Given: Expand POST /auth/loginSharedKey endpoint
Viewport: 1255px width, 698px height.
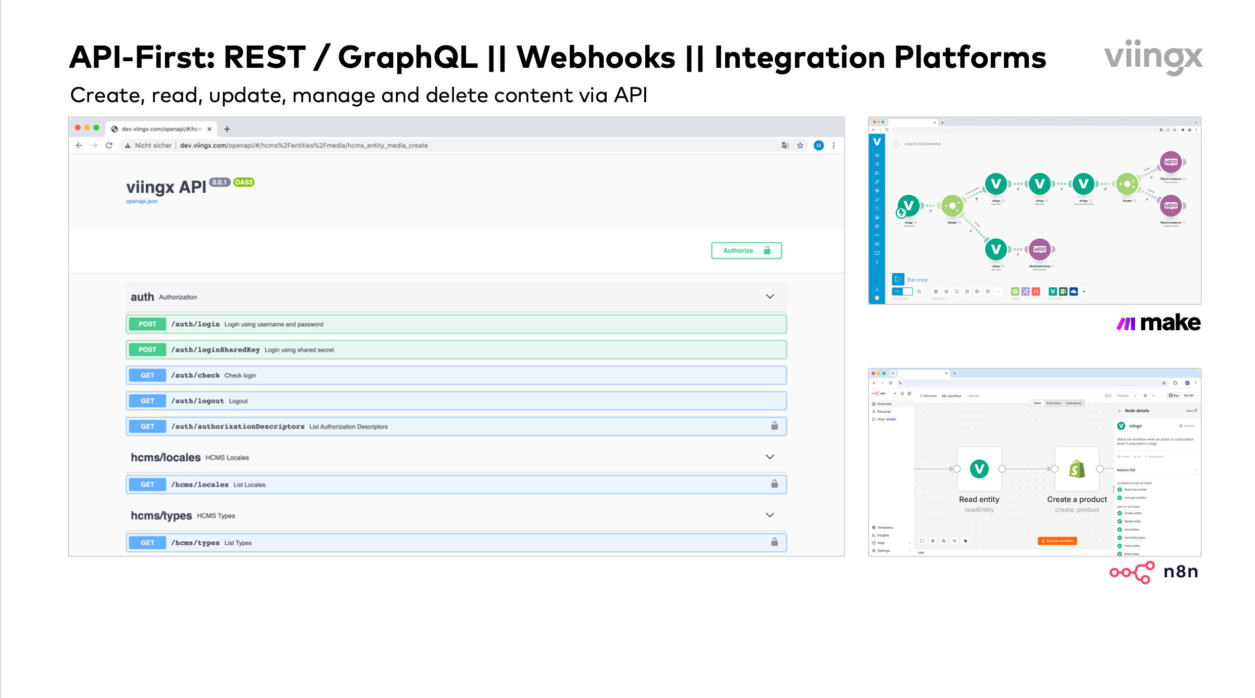Looking at the screenshot, I should [x=456, y=350].
